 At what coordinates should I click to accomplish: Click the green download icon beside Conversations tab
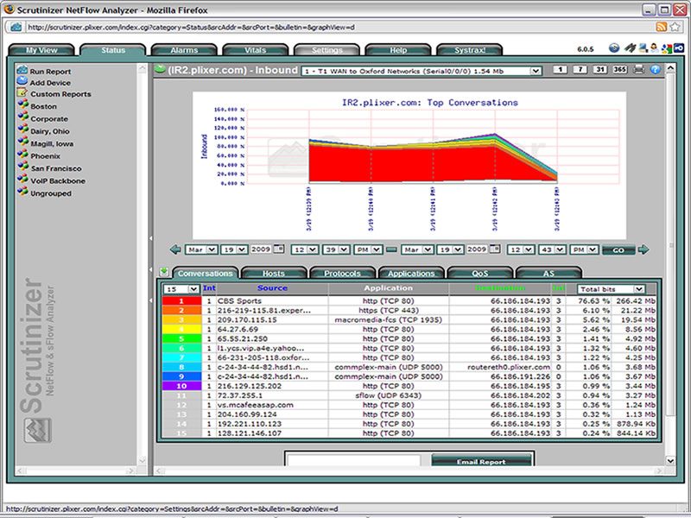coord(164,271)
